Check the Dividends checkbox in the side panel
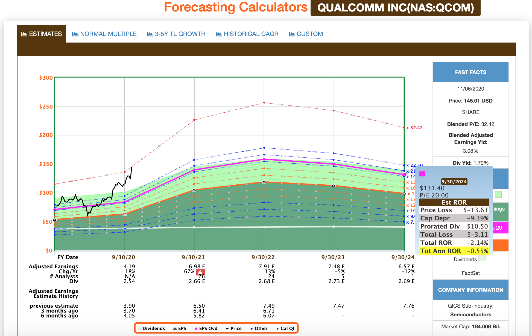 pos(482,258)
